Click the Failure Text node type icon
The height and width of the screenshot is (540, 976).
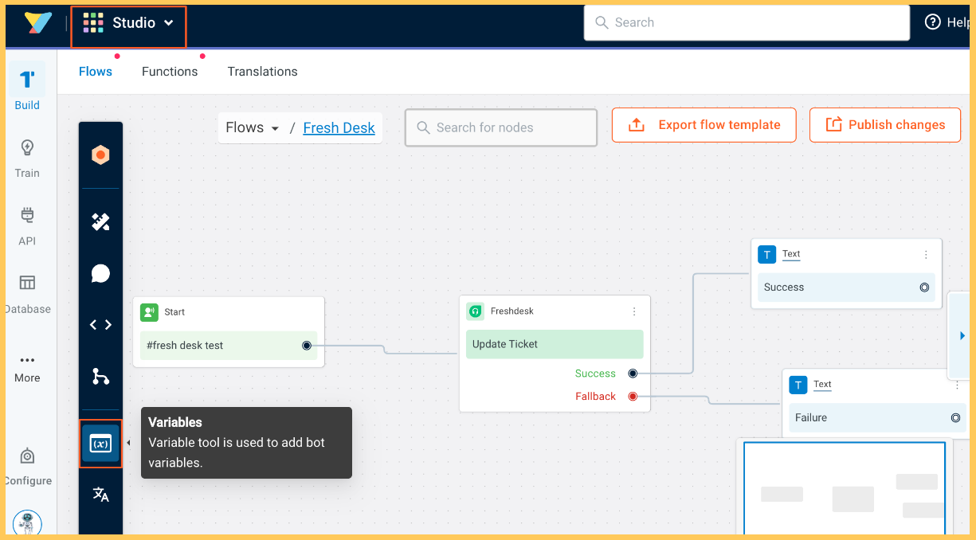coord(798,385)
